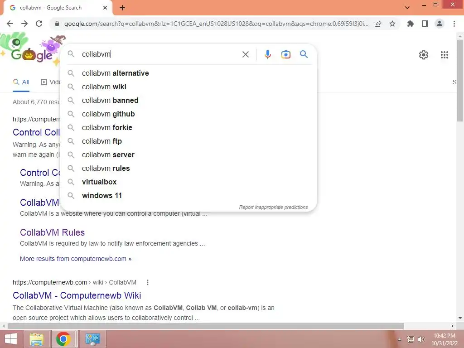464x348 pixels.
Task: Click the Chrome taskbar icon
Action: point(63,339)
